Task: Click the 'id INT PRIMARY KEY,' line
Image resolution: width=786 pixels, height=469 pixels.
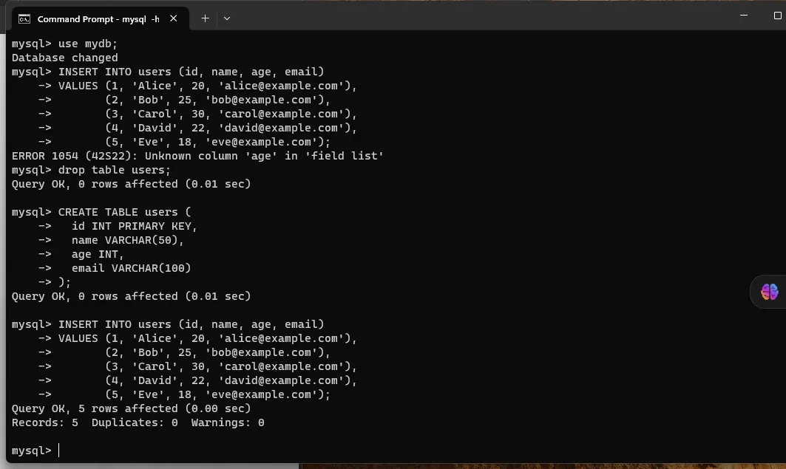Action: tap(134, 226)
